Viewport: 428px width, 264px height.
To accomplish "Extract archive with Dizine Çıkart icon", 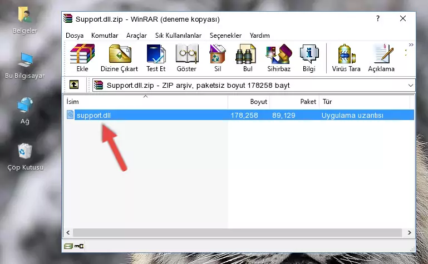I will coord(120,54).
